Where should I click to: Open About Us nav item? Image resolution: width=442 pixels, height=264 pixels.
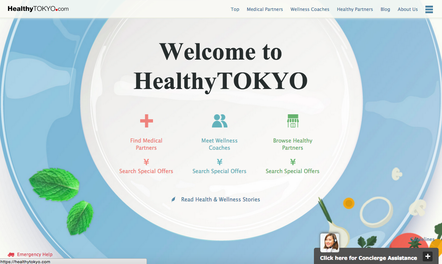[408, 9]
